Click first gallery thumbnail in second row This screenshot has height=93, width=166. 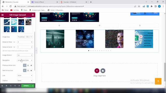[x=7, y=22]
